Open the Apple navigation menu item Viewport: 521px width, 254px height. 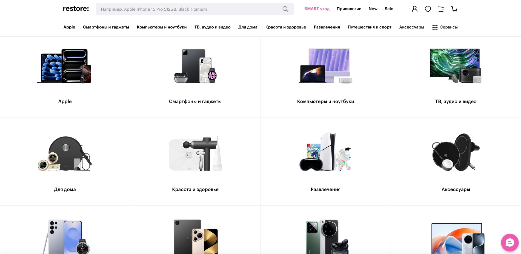(69, 27)
